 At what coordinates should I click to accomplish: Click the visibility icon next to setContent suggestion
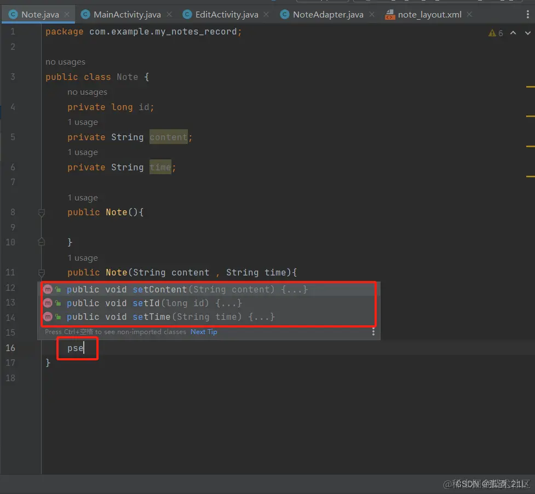[x=58, y=290]
